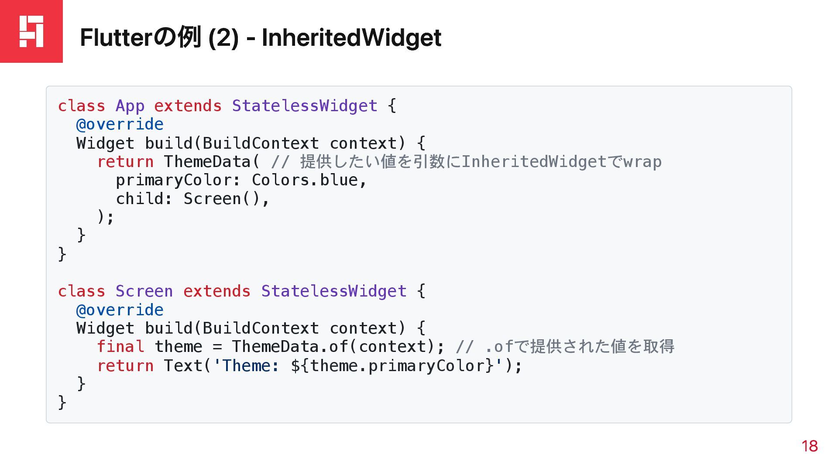Click 'ThemeData.of(context);' expression
838x471 pixels.
pos(338,347)
